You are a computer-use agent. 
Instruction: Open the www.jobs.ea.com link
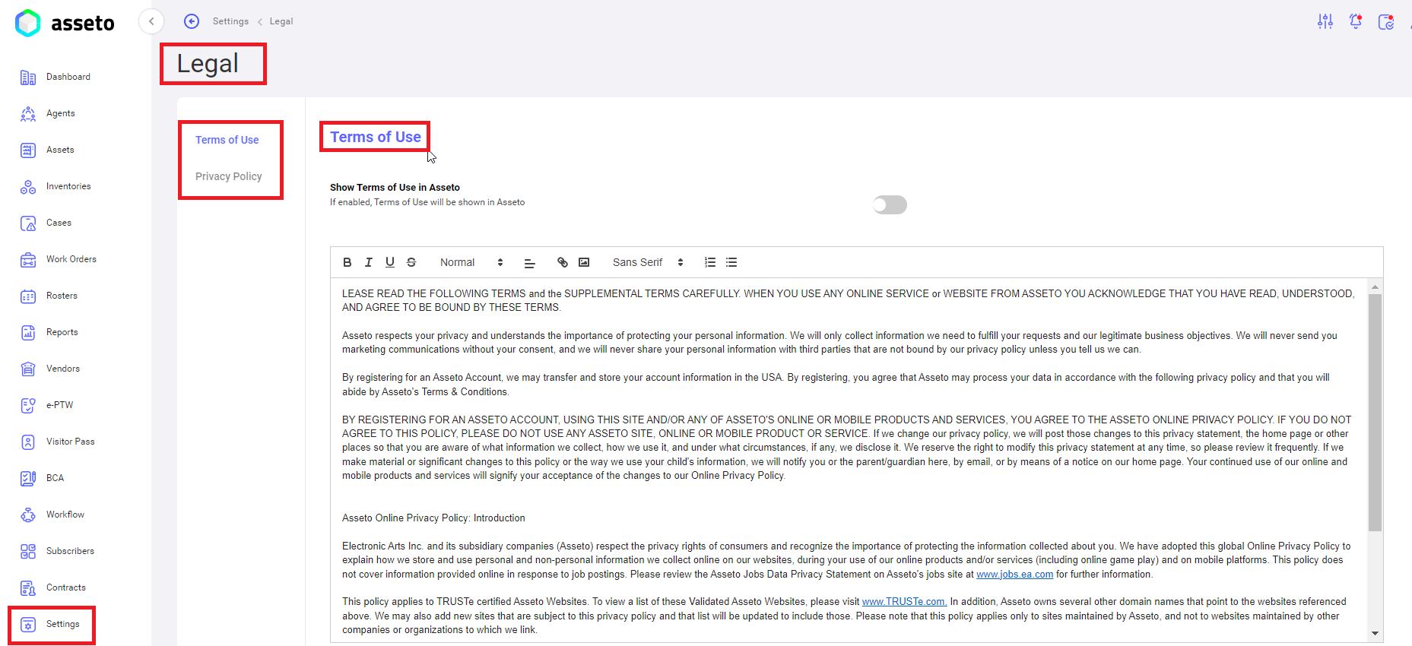pyautogui.click(x=1014, y=575)
